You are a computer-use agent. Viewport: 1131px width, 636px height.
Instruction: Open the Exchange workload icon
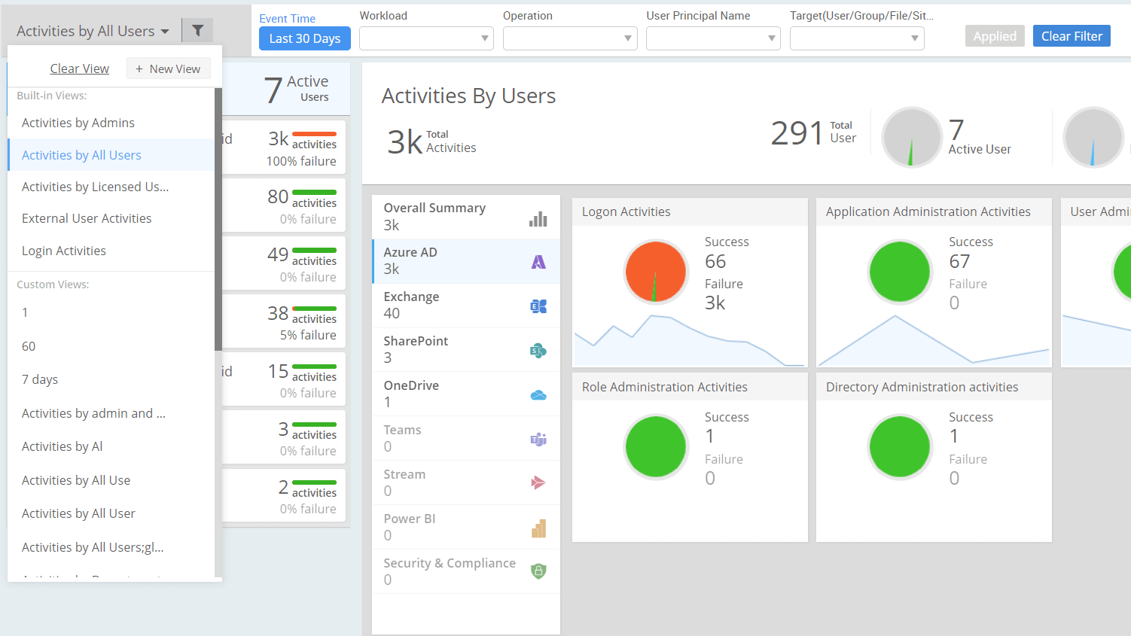[x=538, y=306]
